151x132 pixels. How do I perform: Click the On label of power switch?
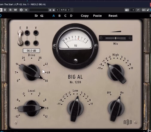122,93
